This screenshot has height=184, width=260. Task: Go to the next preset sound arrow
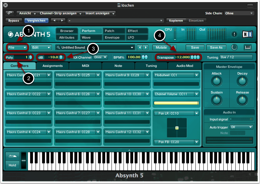[x=145, y=48]
